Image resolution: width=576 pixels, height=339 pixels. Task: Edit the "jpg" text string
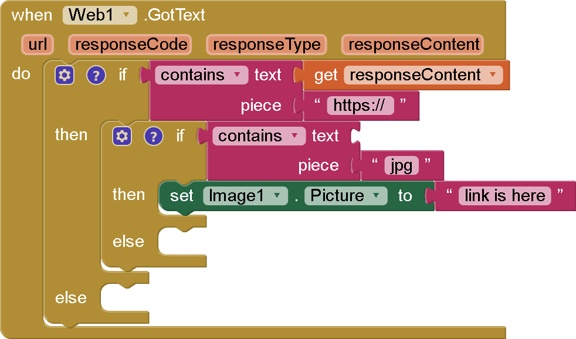coord(402,166)
